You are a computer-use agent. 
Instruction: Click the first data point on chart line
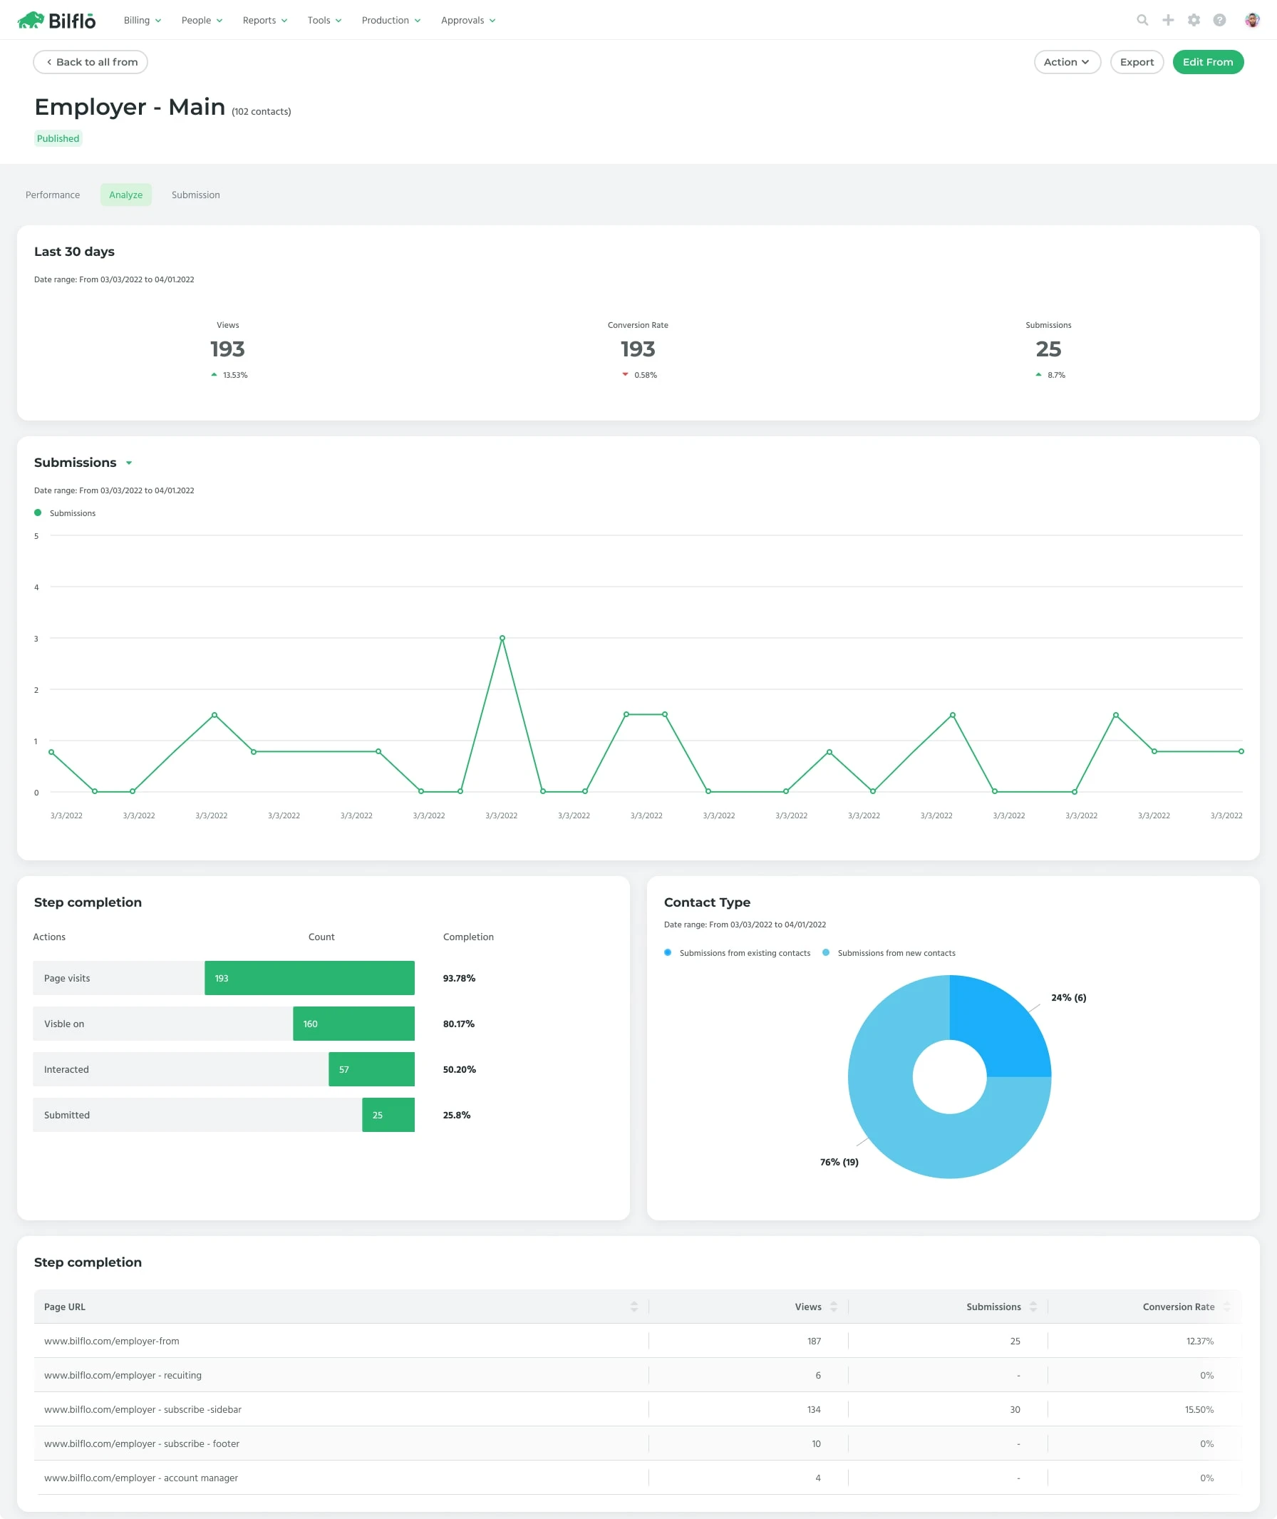click(x=51, y=752)
